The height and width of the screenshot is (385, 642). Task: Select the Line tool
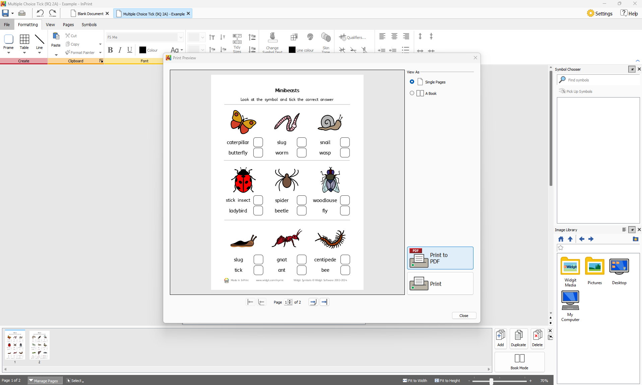tap(40, 44)
